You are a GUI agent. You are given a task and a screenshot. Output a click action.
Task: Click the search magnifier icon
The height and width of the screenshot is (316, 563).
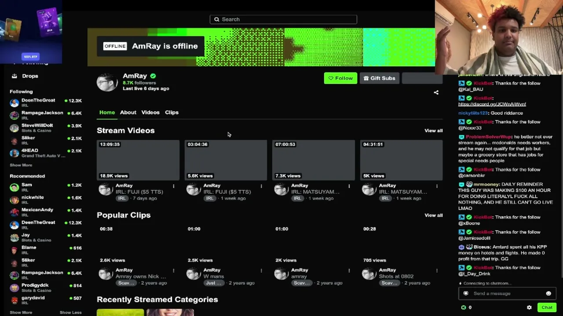point(216,19)
